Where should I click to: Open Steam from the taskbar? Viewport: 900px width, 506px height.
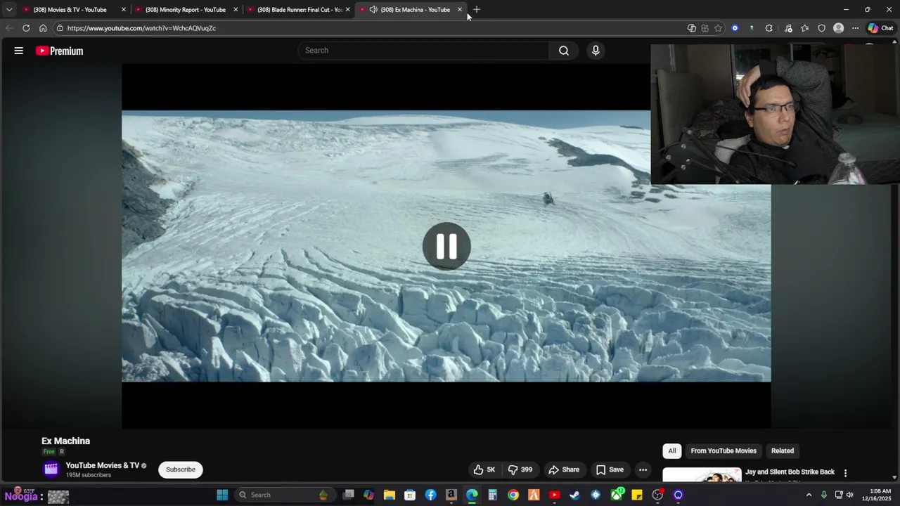574,495
